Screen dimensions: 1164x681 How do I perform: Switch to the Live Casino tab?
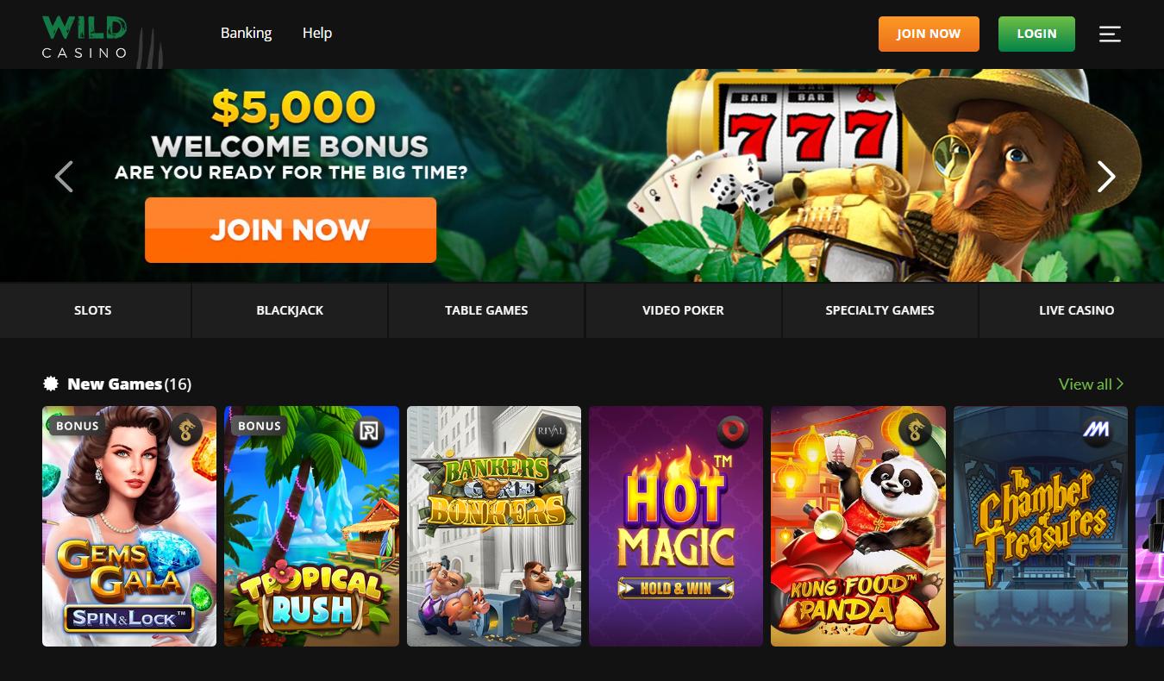pos(1076,310)
